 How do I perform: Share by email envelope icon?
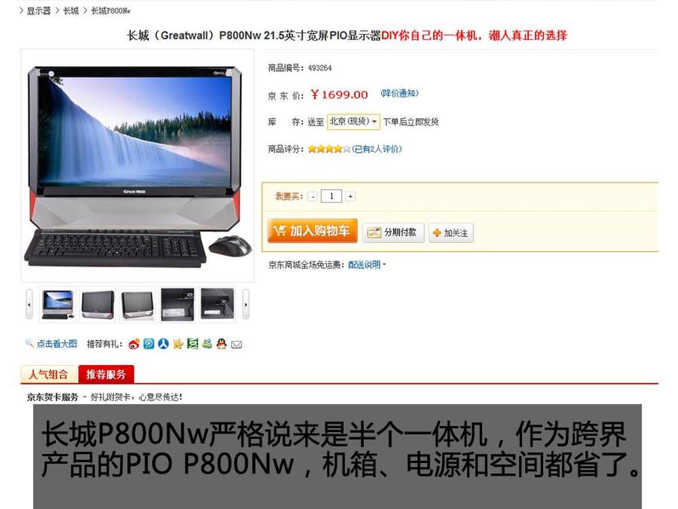coord(237,345)
